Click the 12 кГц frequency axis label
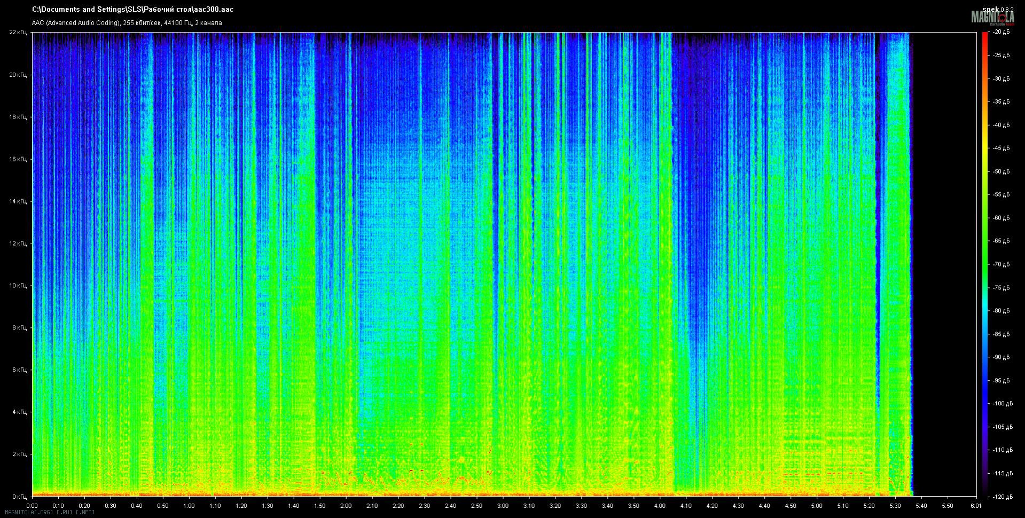This screenshot has height=518, width=1025. point(18,244)
